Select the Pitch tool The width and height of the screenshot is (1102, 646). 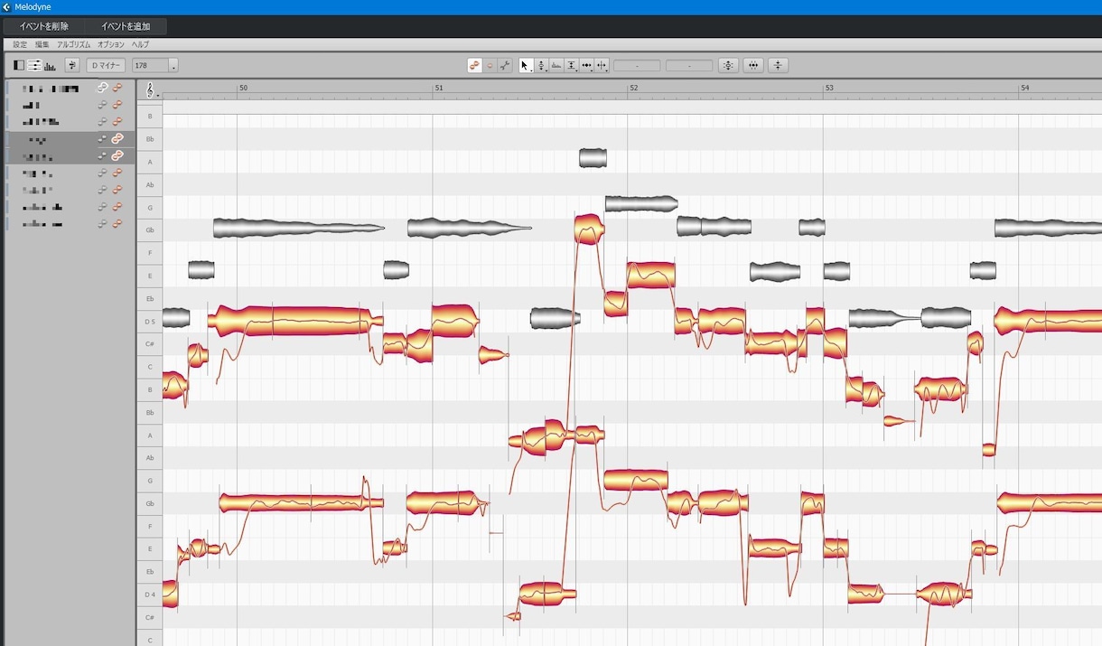coord(542,65)
